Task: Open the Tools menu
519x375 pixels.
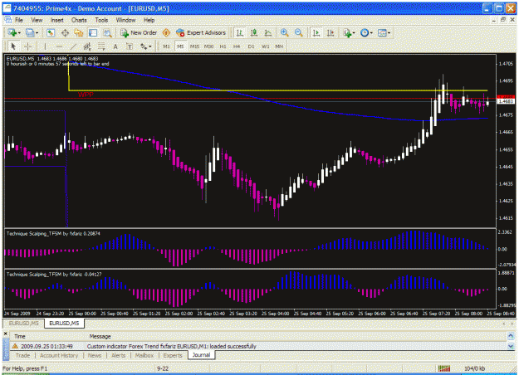Action: click(101, 20)
